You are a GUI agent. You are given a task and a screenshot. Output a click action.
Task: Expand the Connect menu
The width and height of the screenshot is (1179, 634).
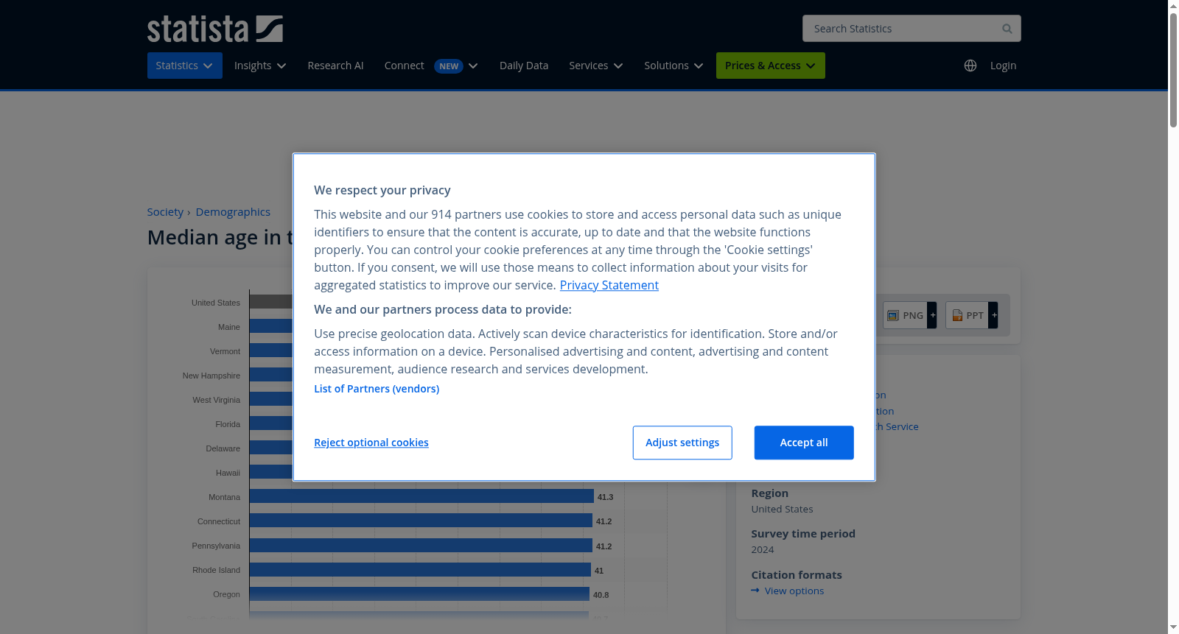(x=431, y=66)
